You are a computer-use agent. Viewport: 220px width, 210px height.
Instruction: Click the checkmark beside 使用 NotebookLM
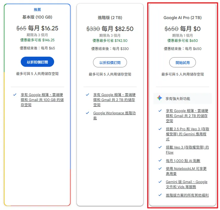[x=160, y=168]
